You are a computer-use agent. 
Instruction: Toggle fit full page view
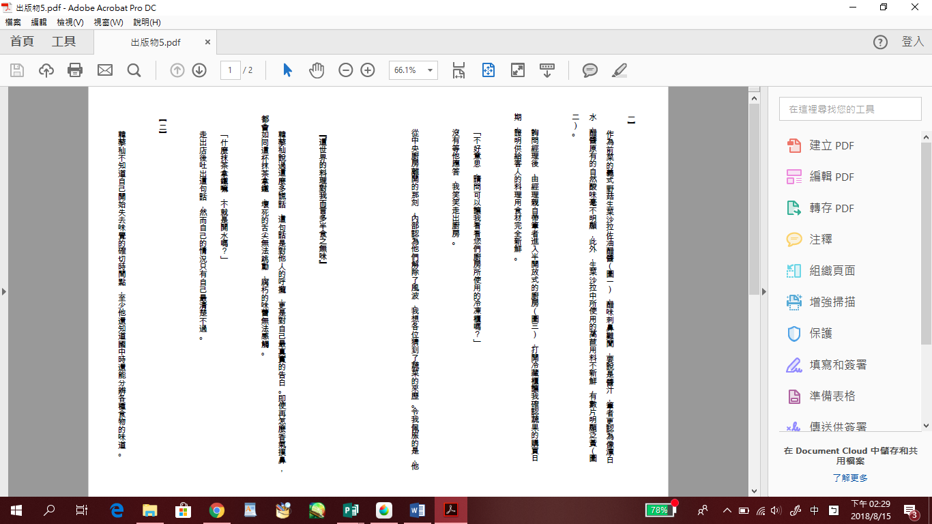518,70
